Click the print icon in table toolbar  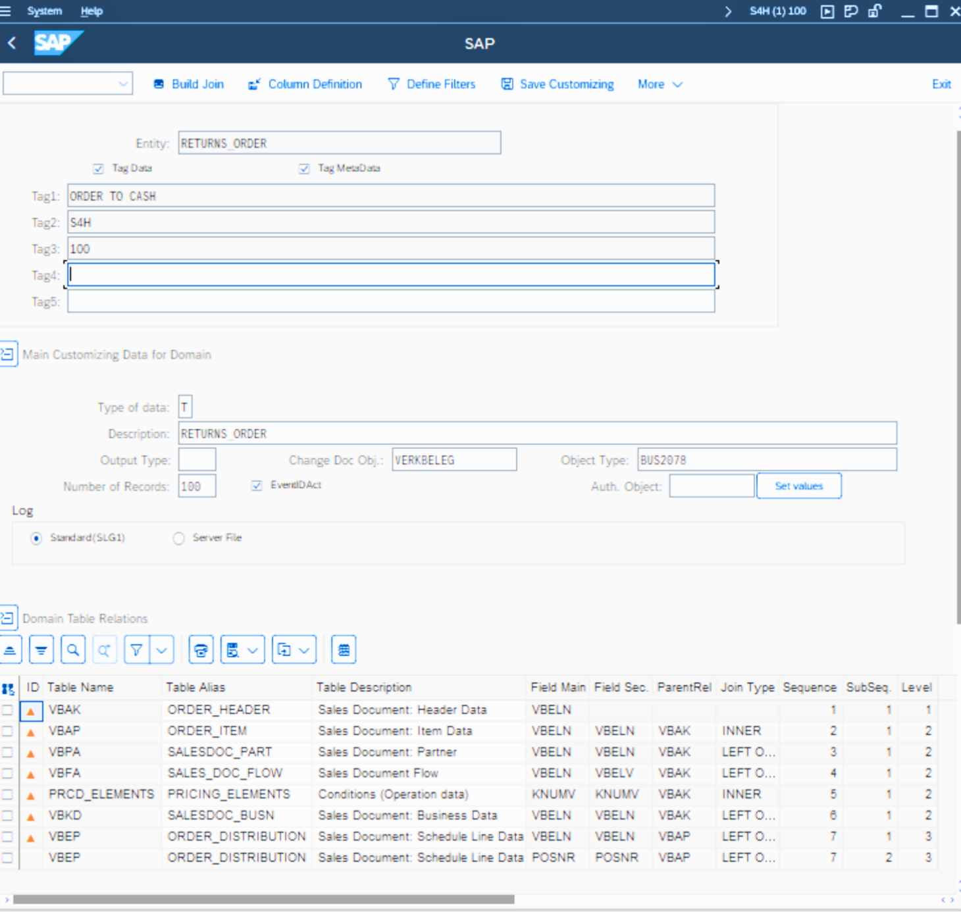pos(201,650)
